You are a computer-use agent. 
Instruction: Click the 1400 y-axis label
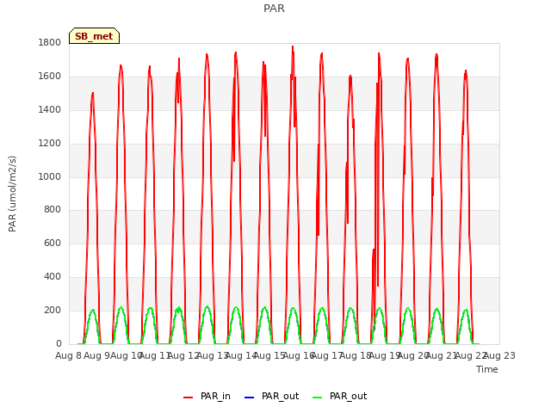tap(50, 110)
